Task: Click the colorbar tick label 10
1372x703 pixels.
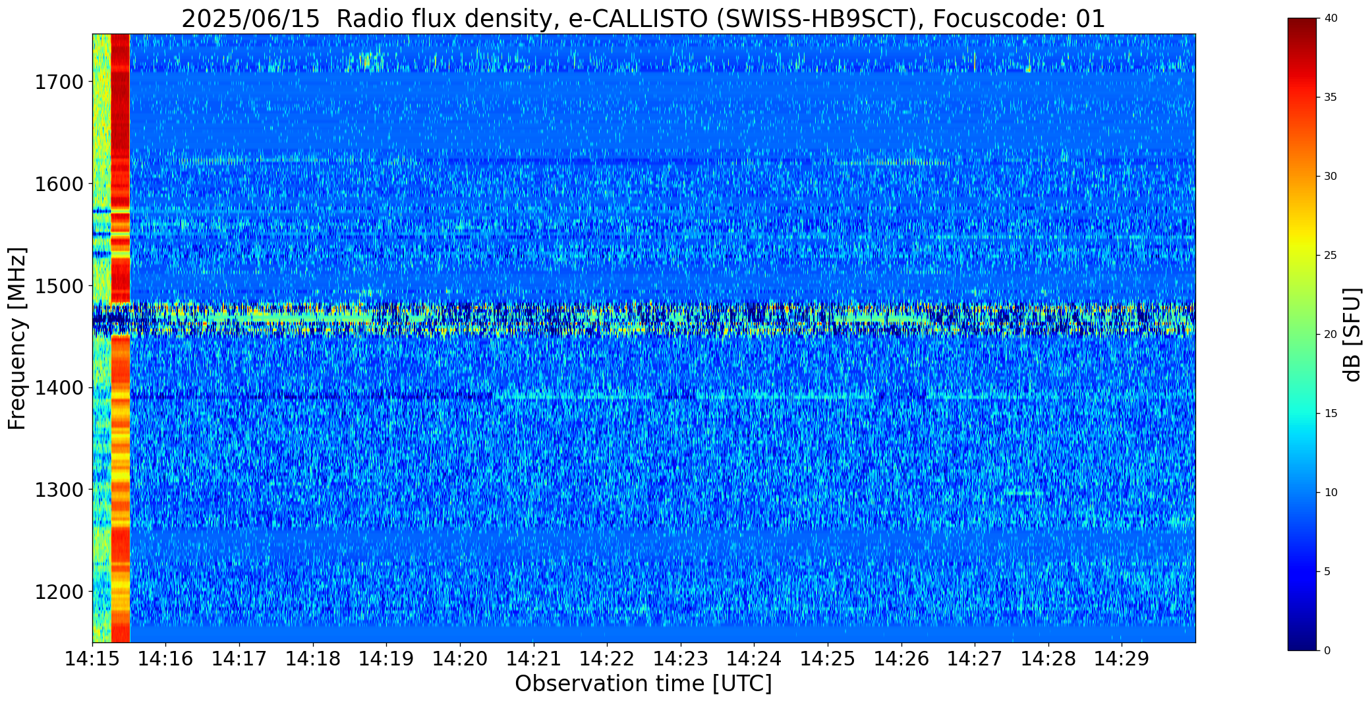Action: 1330,493
